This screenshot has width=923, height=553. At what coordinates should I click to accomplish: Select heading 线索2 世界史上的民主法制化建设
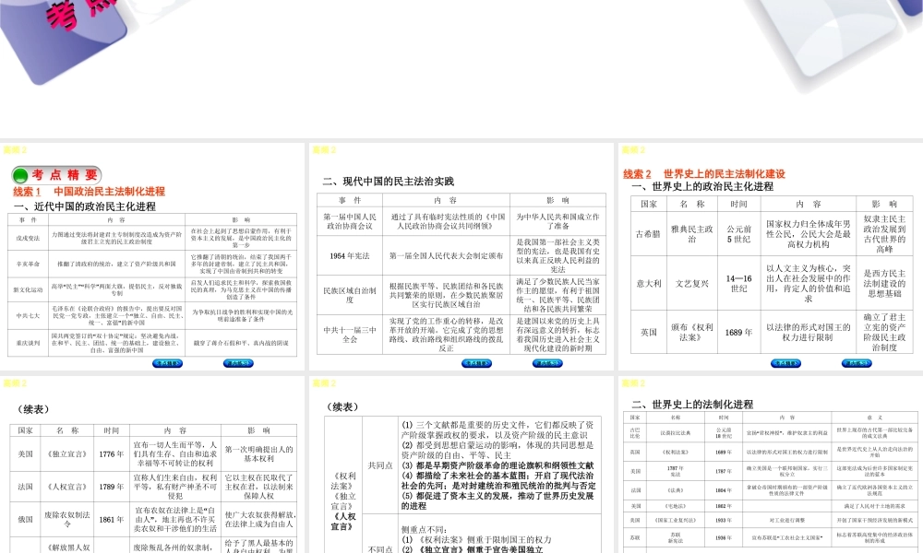pyautogui.click(x=704, y=174)
